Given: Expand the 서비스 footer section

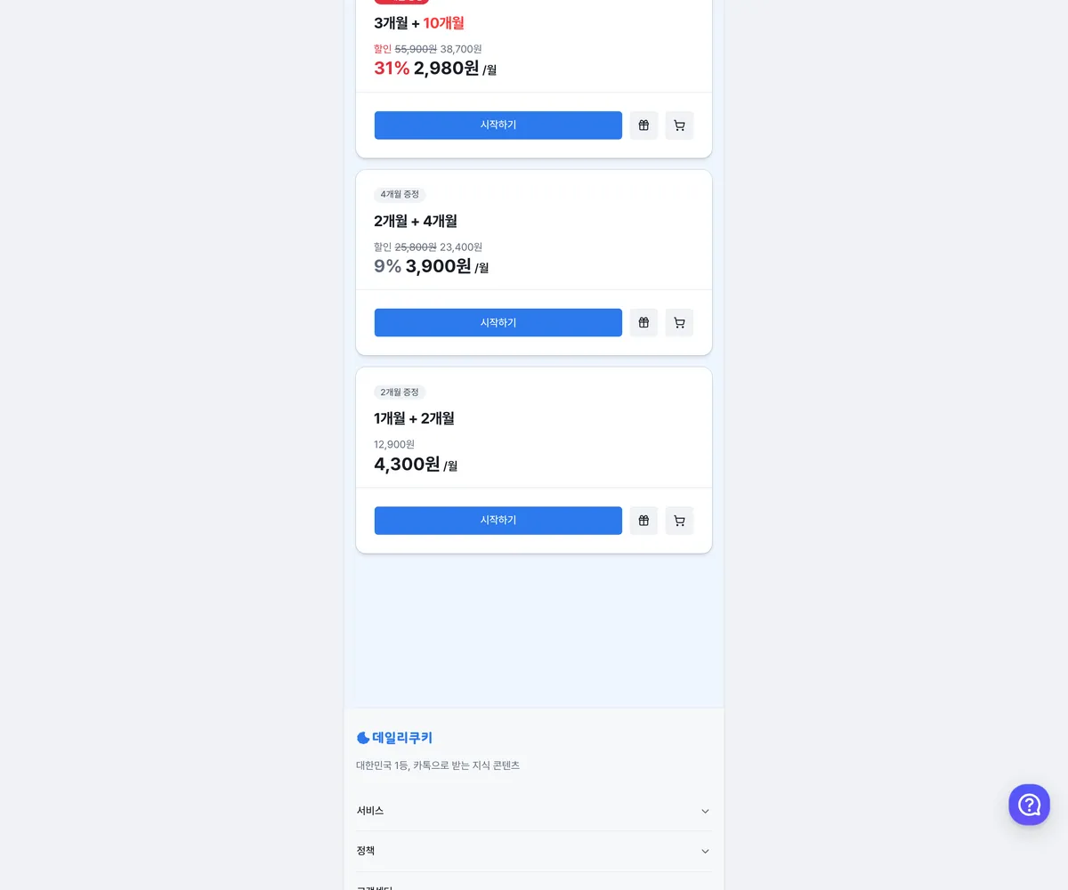Looking at the screenshot, I should [x=534, y=811].
